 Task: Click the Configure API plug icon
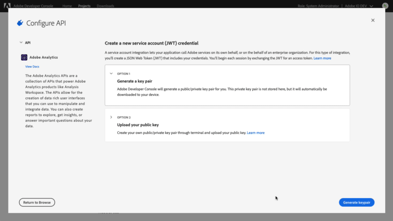(x=20, y=23)
